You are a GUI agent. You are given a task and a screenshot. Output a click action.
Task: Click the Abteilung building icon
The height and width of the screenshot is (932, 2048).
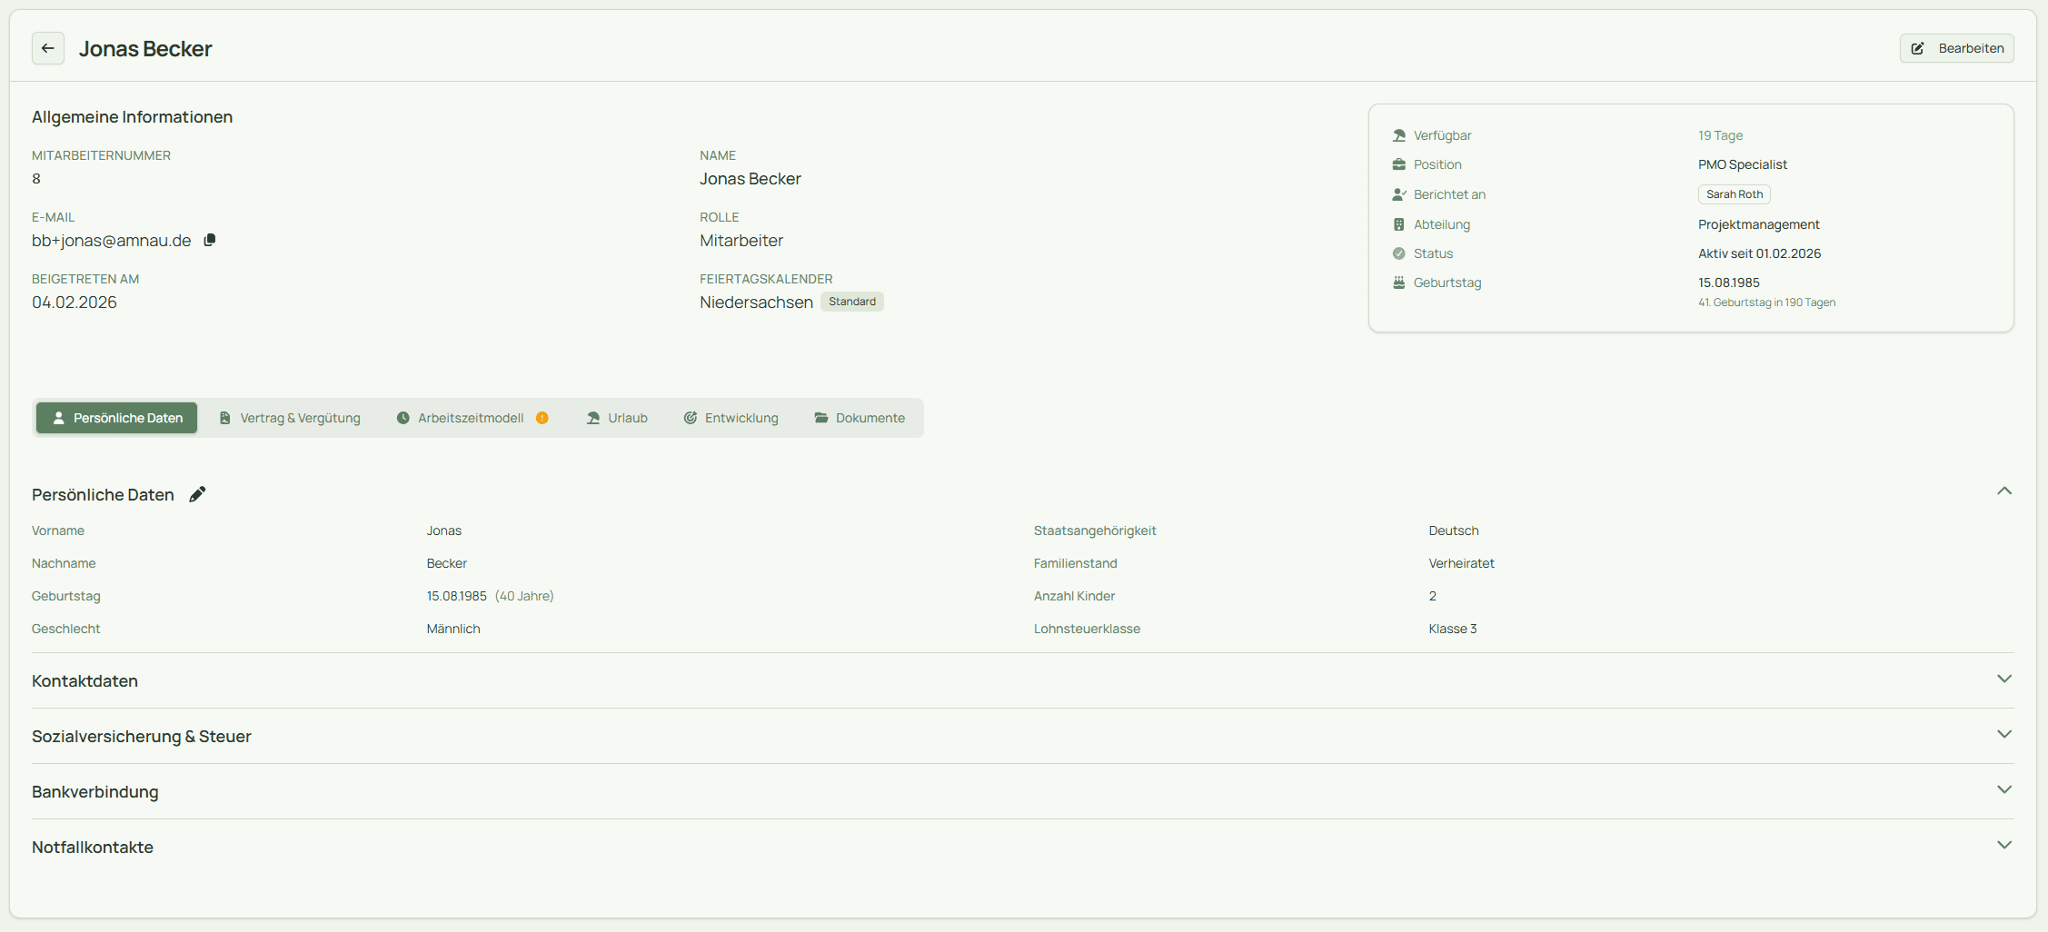point(1399,224)
